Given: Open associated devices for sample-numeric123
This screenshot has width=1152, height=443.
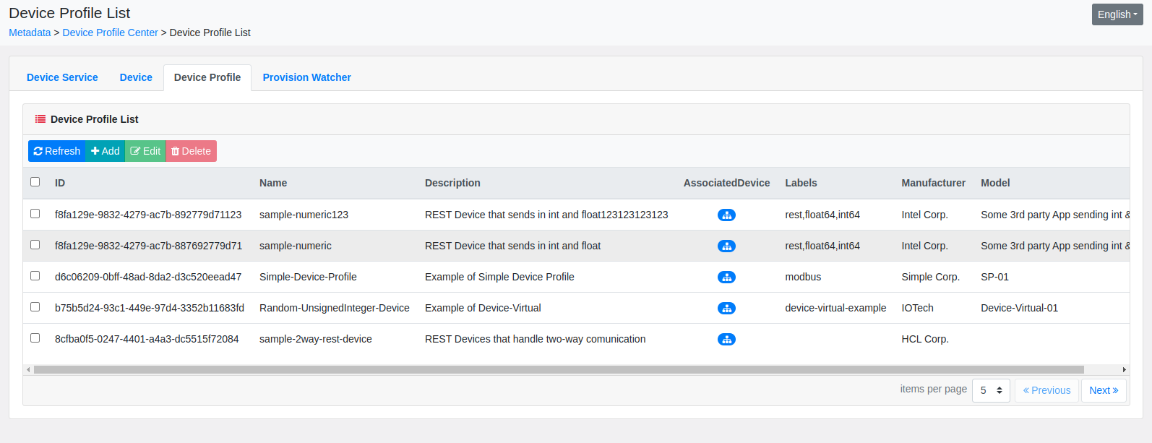Looking at the screenshot, I should pyautogui.click(x=726, y=215).
